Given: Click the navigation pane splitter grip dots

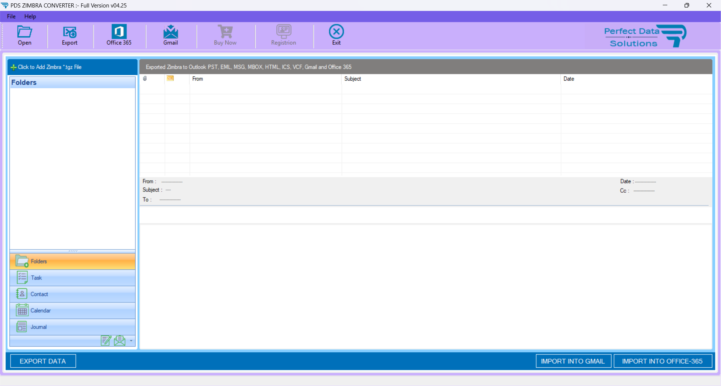Looking at the screenshot, I should pyautogui.click(x=73, y=251).
